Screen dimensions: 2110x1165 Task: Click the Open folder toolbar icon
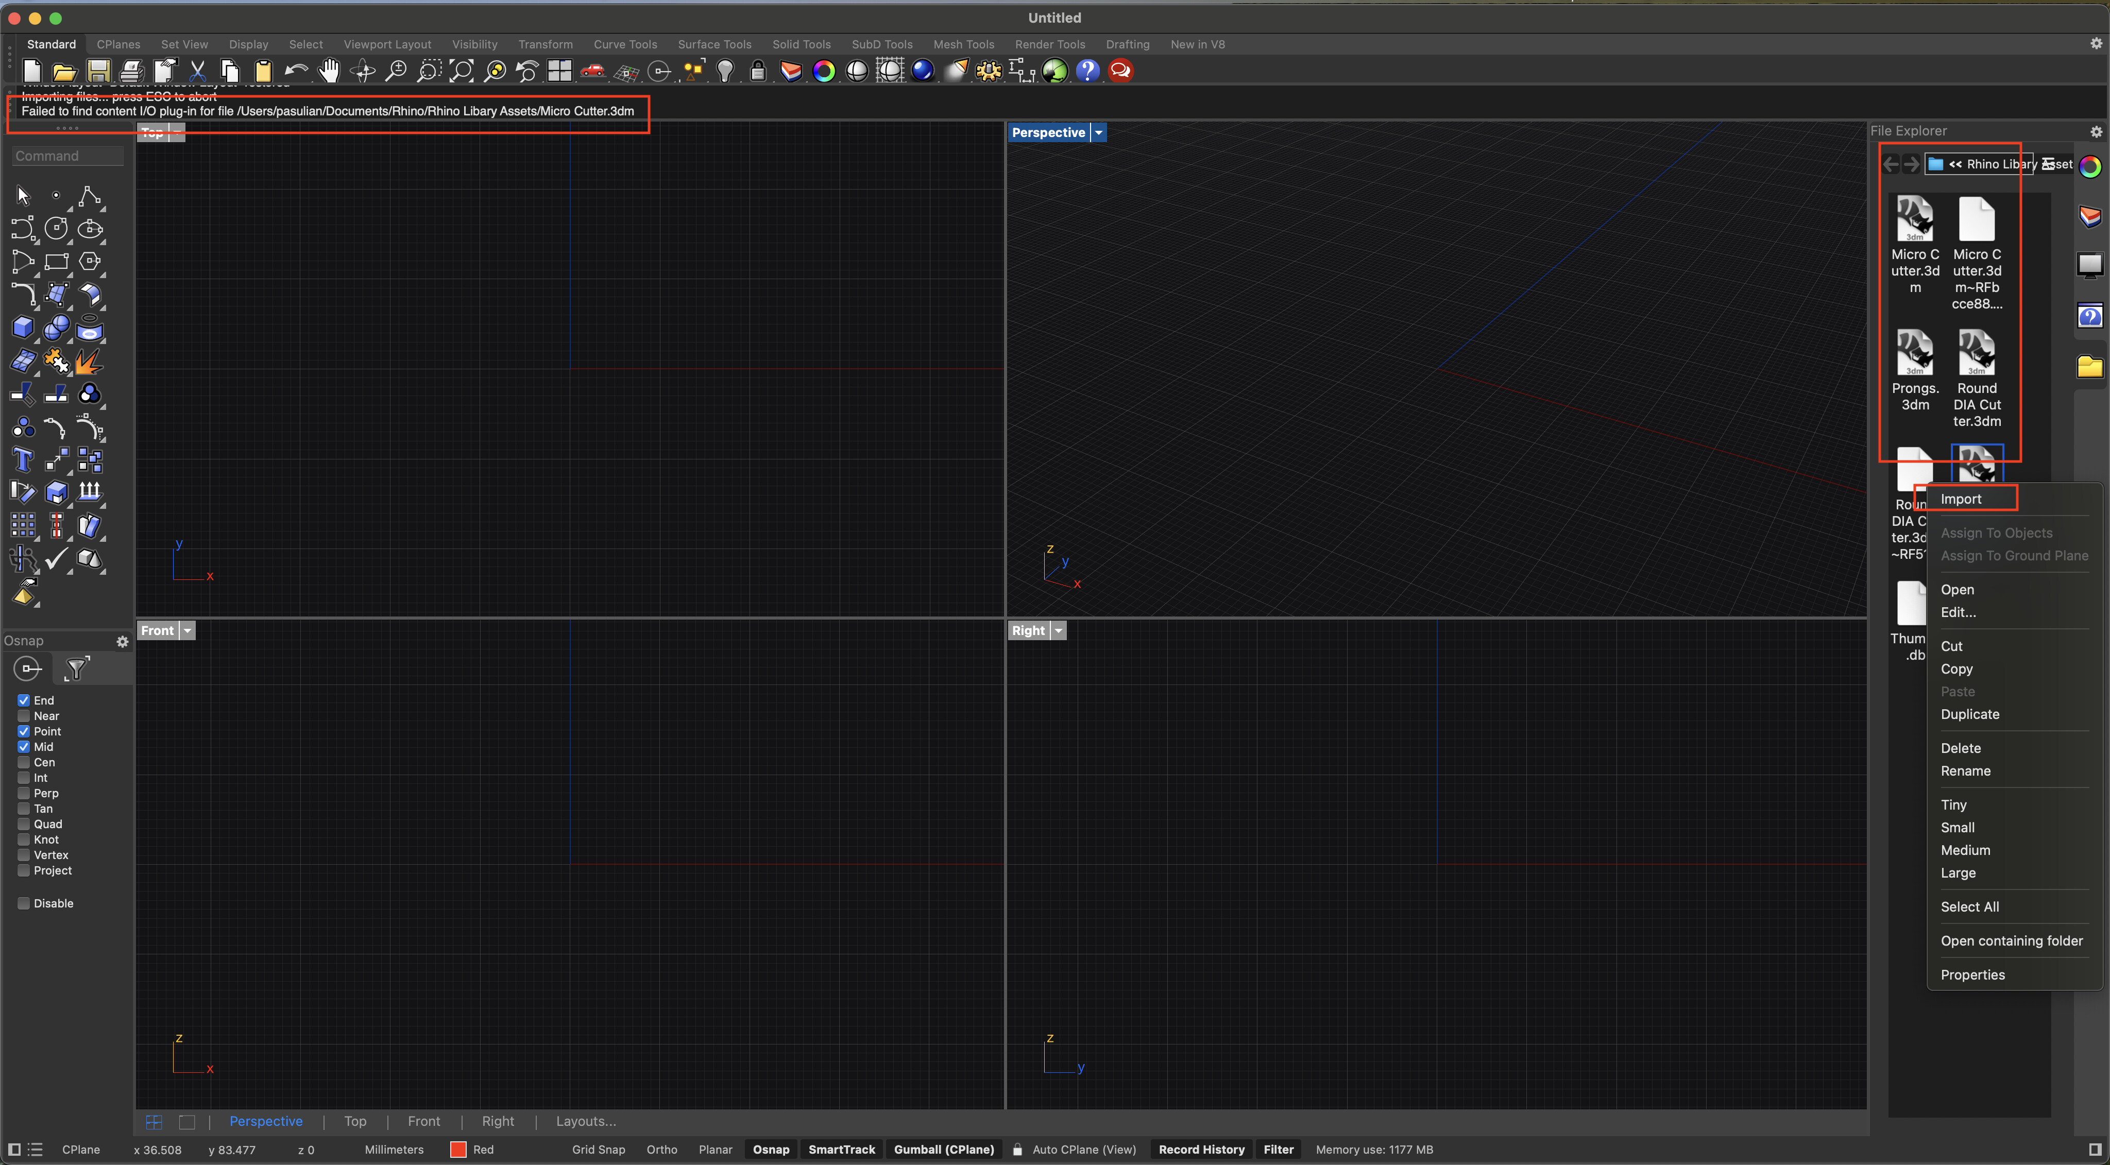[65, 71]
